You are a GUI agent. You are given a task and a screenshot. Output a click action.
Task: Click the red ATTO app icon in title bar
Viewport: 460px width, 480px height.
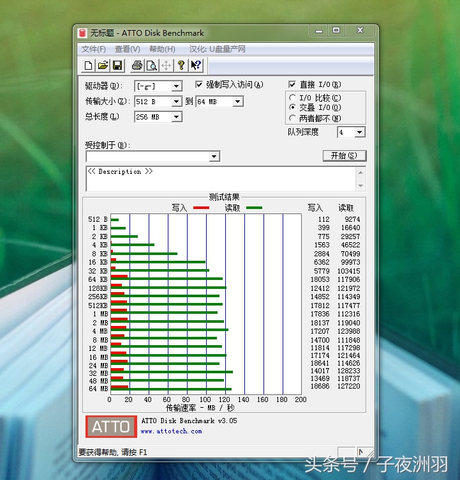[82, 33]
